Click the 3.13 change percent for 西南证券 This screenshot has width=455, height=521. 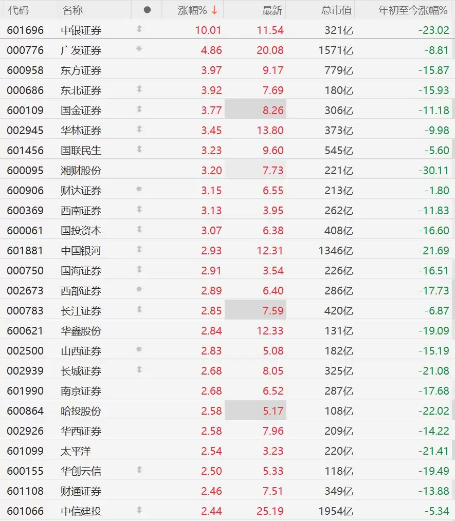211,211
